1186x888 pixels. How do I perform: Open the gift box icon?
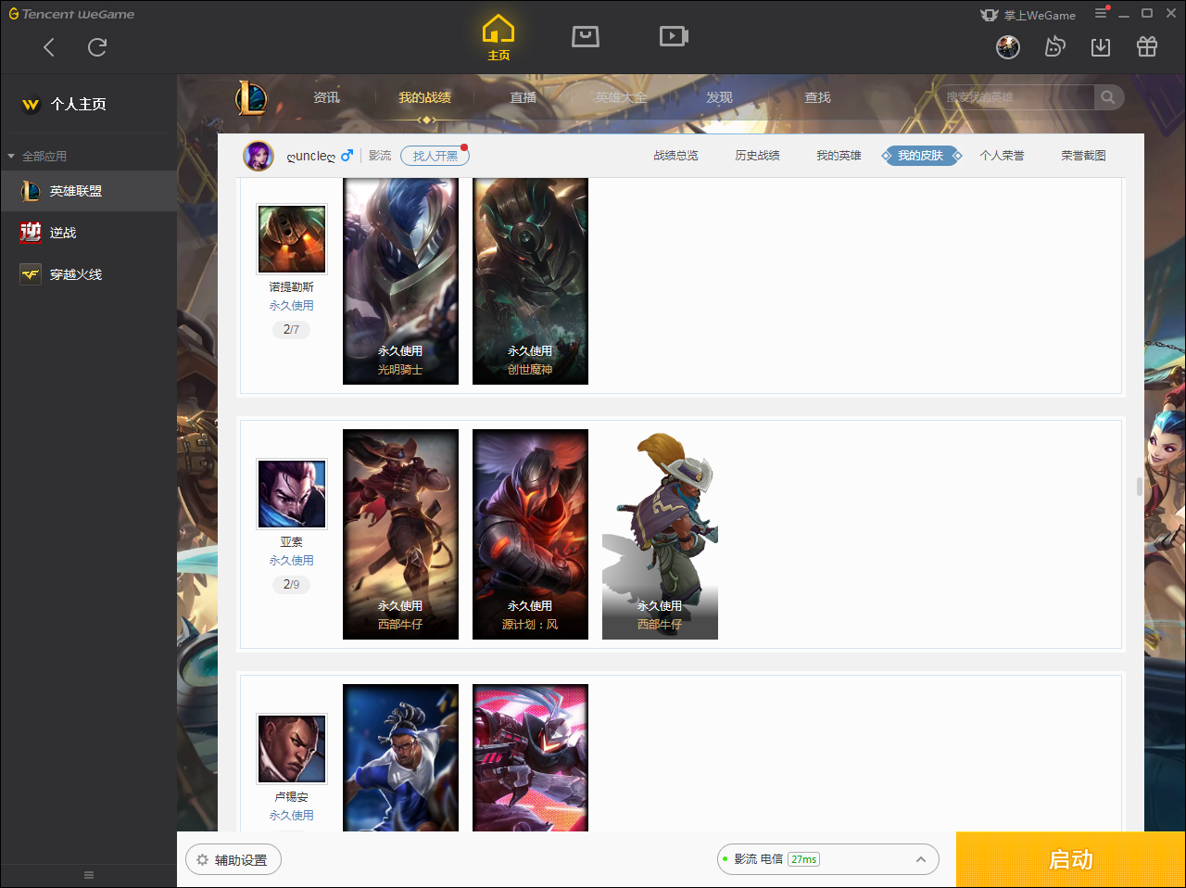point(1147,47)
